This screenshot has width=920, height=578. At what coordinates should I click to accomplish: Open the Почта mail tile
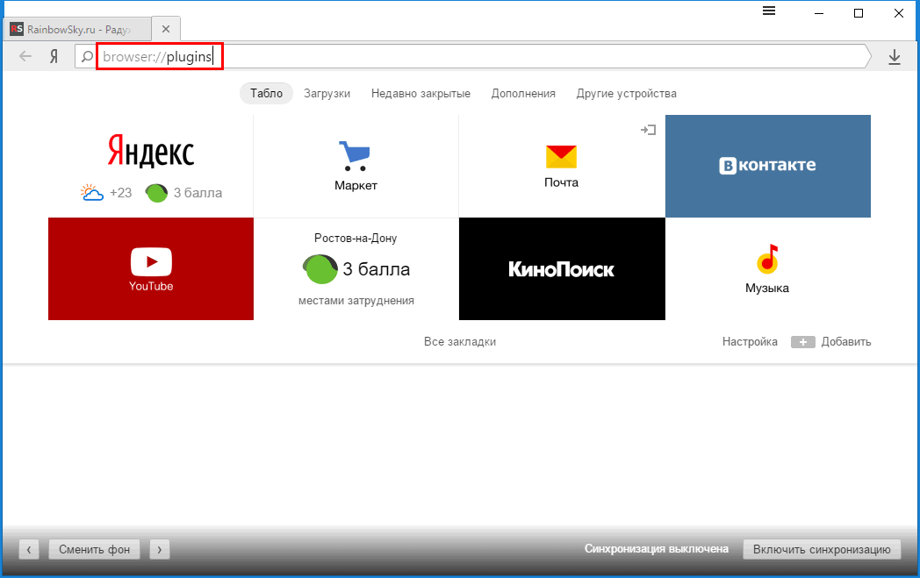[562, 166]
